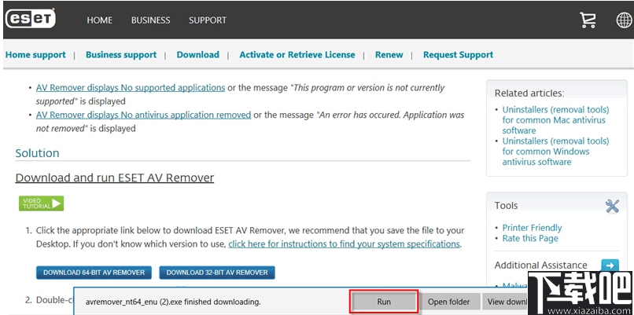Click the Solution heading
This screenshot has width=634, height=315.
point(37,153)
